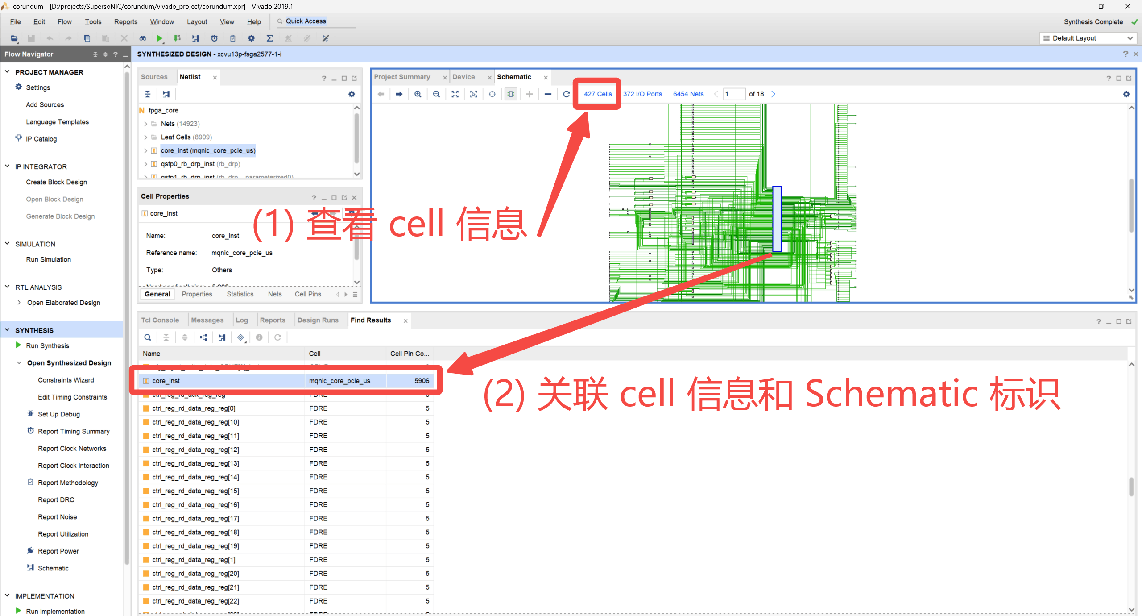The image size is (1142, 616).
Task: Click the Find Results vertical scrollbar
Action: [x=1131, y=487]
